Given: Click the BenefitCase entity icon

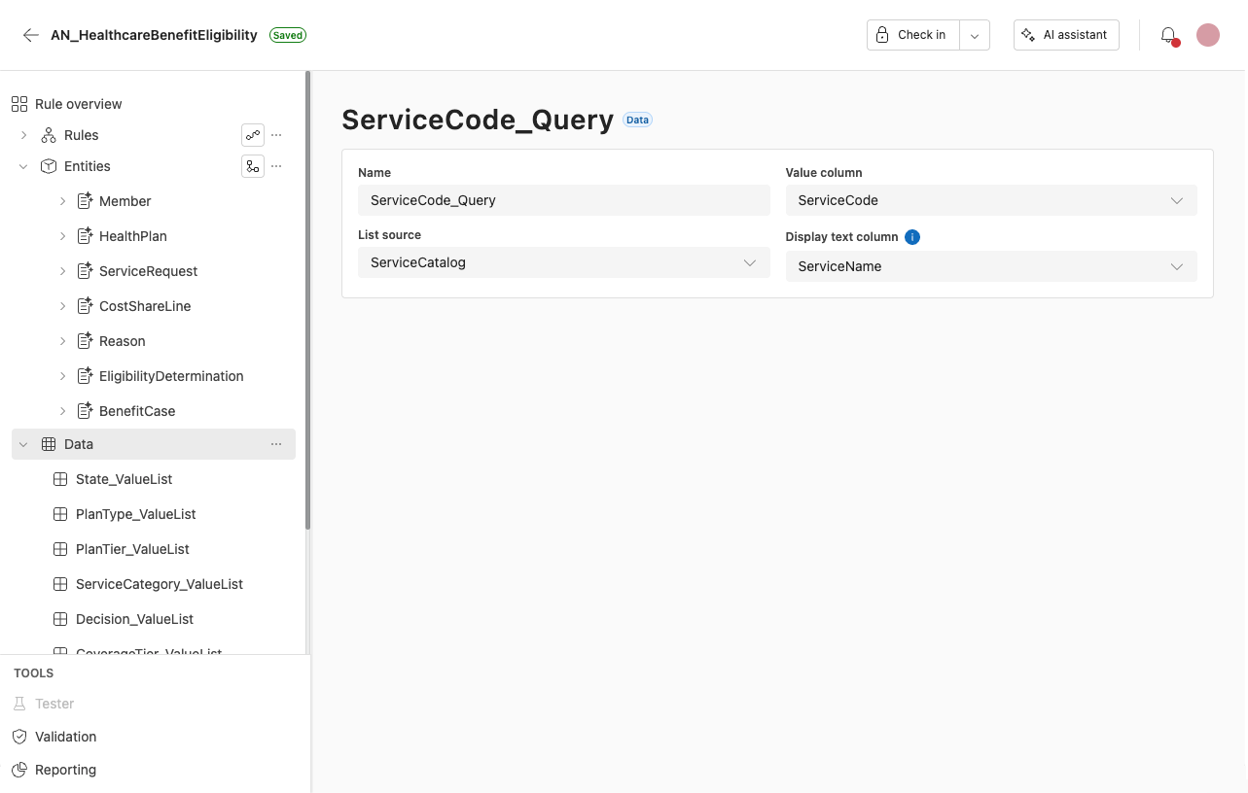Looking at the screenshot, I should tap(85, 411).
